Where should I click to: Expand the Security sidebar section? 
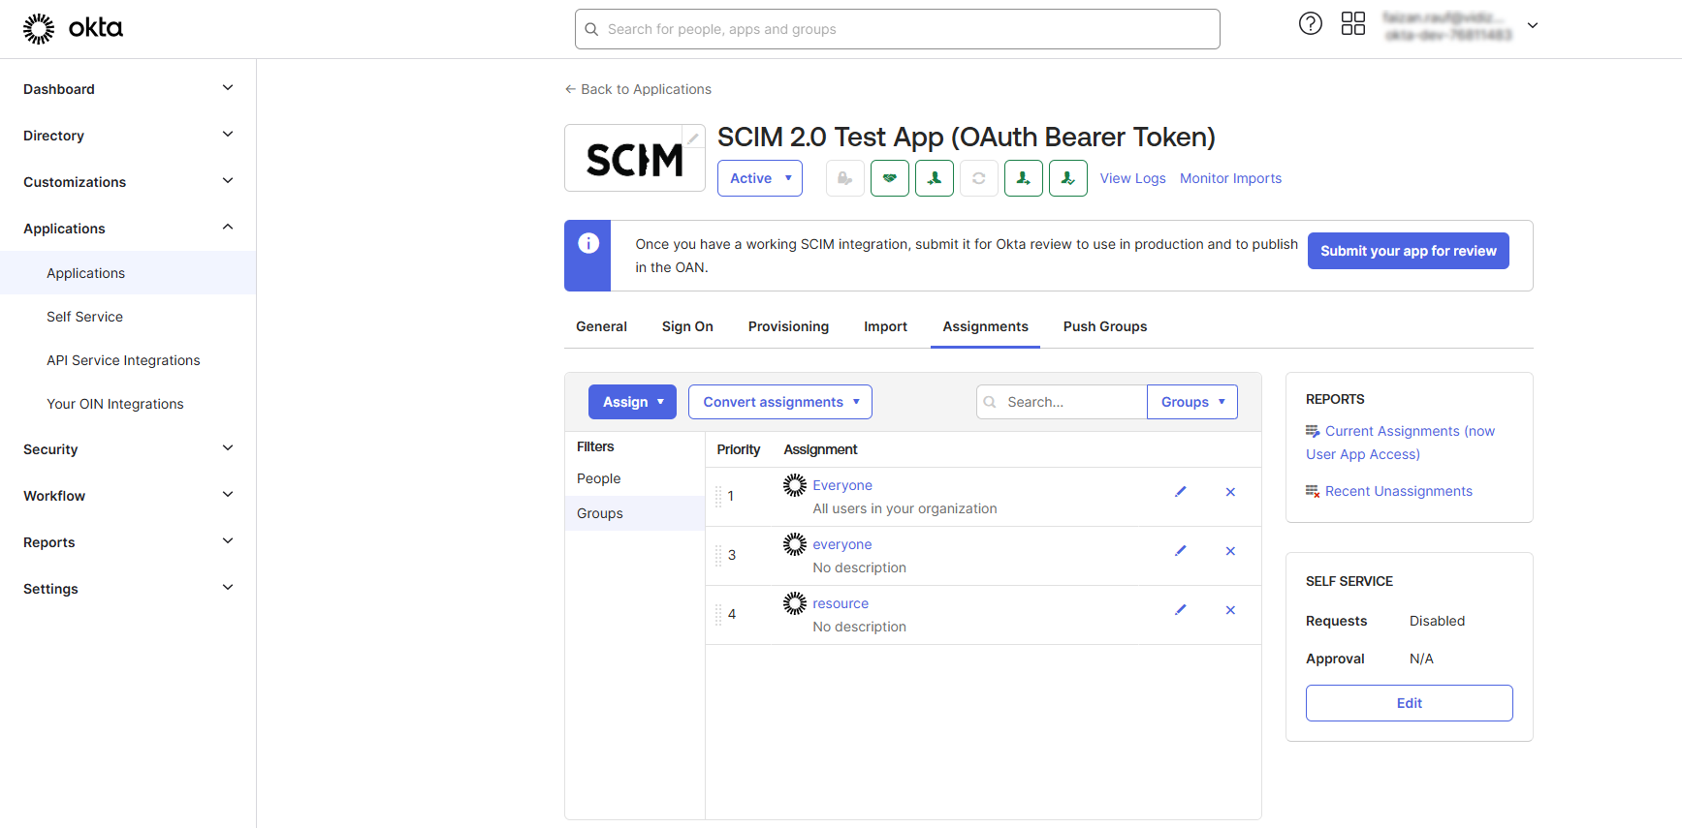coord(128,449)
